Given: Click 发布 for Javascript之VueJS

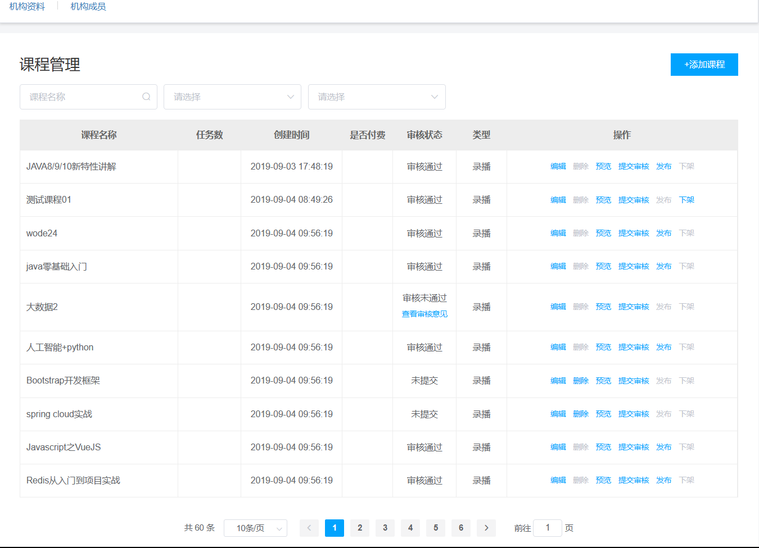Looking at the screenshot, I should click(x=664, y=447).
